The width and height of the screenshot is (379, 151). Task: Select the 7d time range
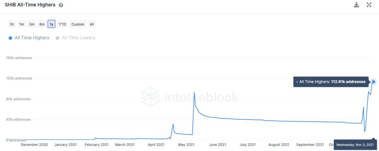12,24
